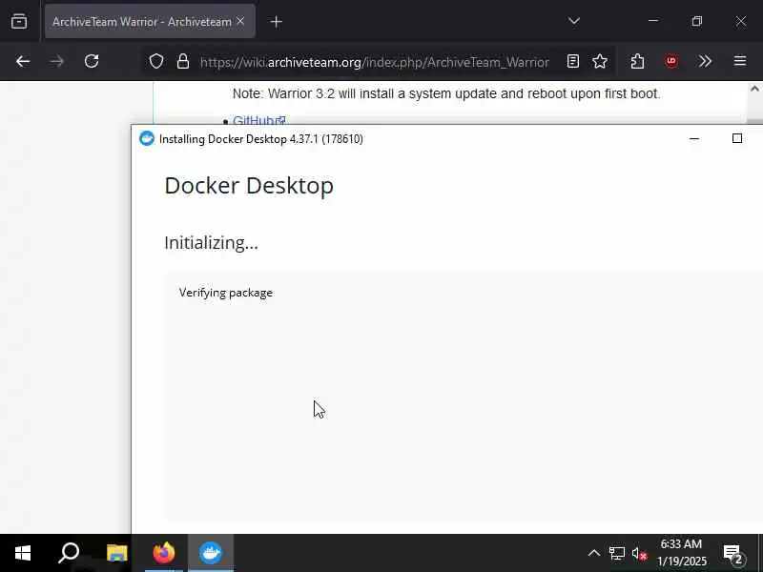Open the notification center icon

[x=733, y=554]
